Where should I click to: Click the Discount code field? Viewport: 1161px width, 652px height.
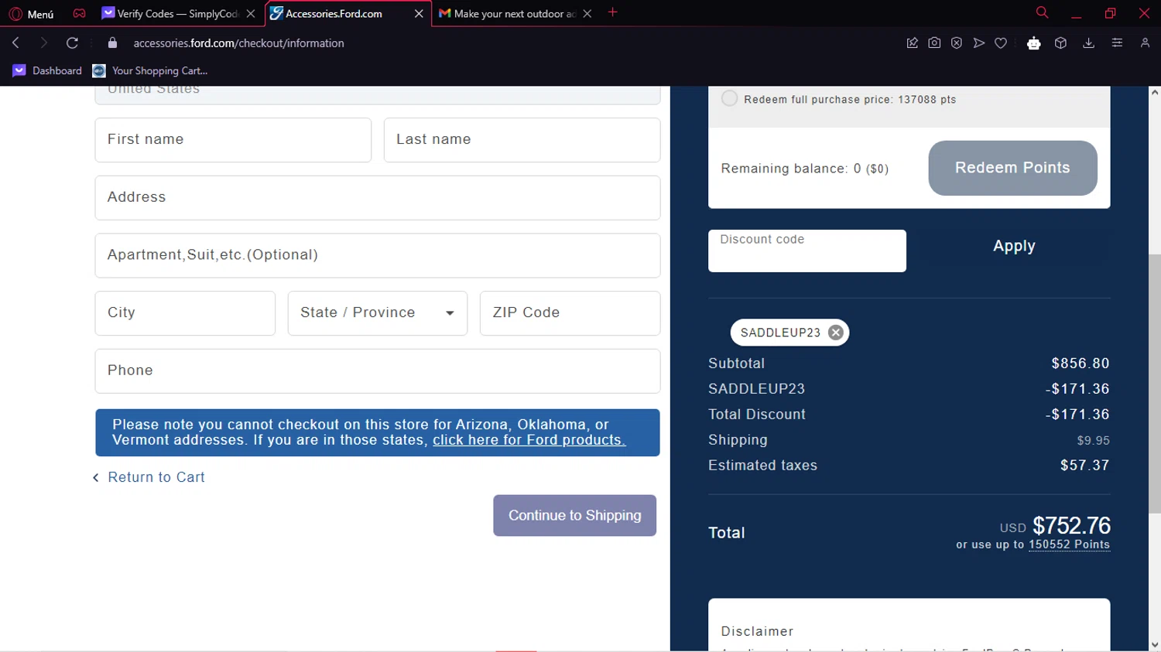pos(807,251)
